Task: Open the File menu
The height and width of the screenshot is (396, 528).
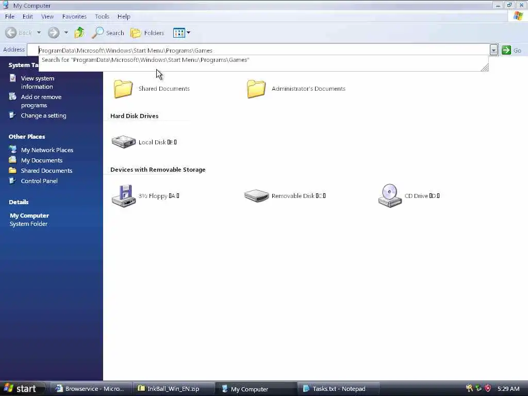Action: point(10,16)
